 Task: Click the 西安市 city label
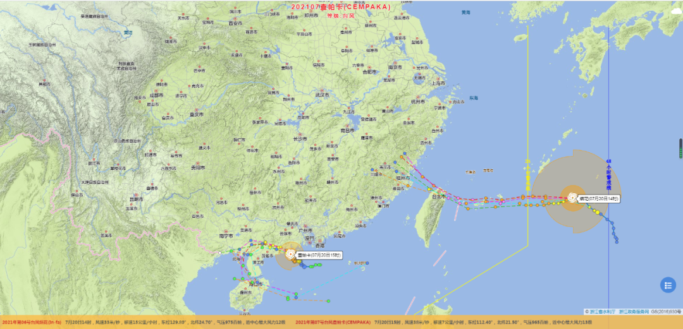(235, 23)
